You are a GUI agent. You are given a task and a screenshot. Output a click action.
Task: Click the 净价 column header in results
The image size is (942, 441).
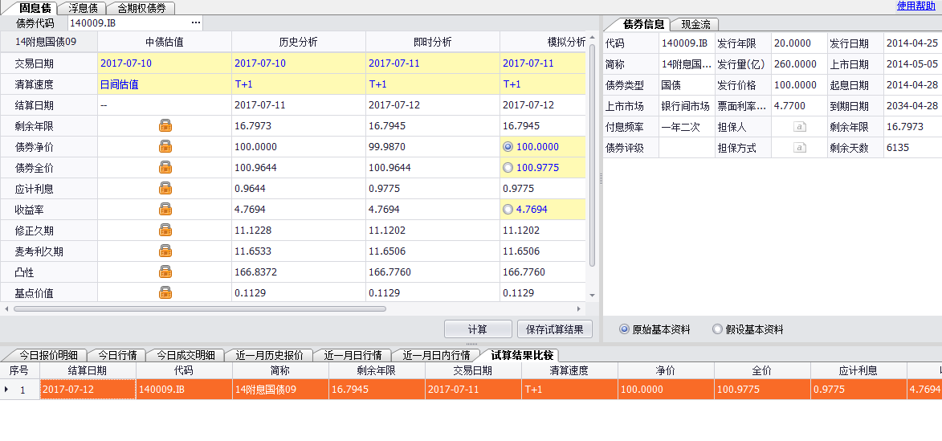[666, 370]
